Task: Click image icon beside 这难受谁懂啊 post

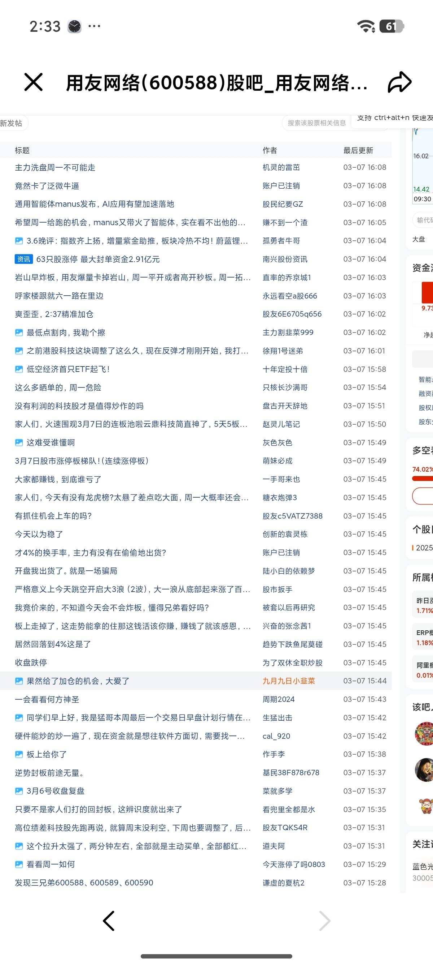Action: (x=19, y=443)
